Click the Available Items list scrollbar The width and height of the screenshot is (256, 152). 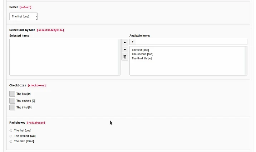click(x=246, y=61)
